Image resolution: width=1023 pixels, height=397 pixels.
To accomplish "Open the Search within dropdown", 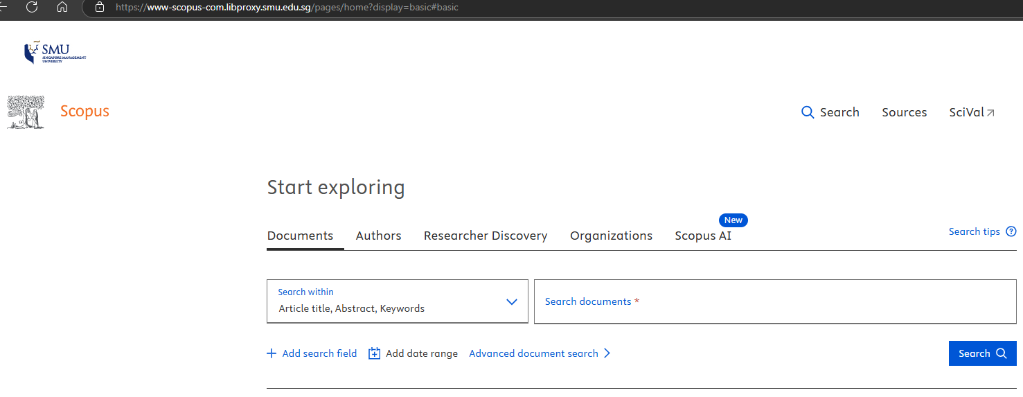I will tap(398, 301).
